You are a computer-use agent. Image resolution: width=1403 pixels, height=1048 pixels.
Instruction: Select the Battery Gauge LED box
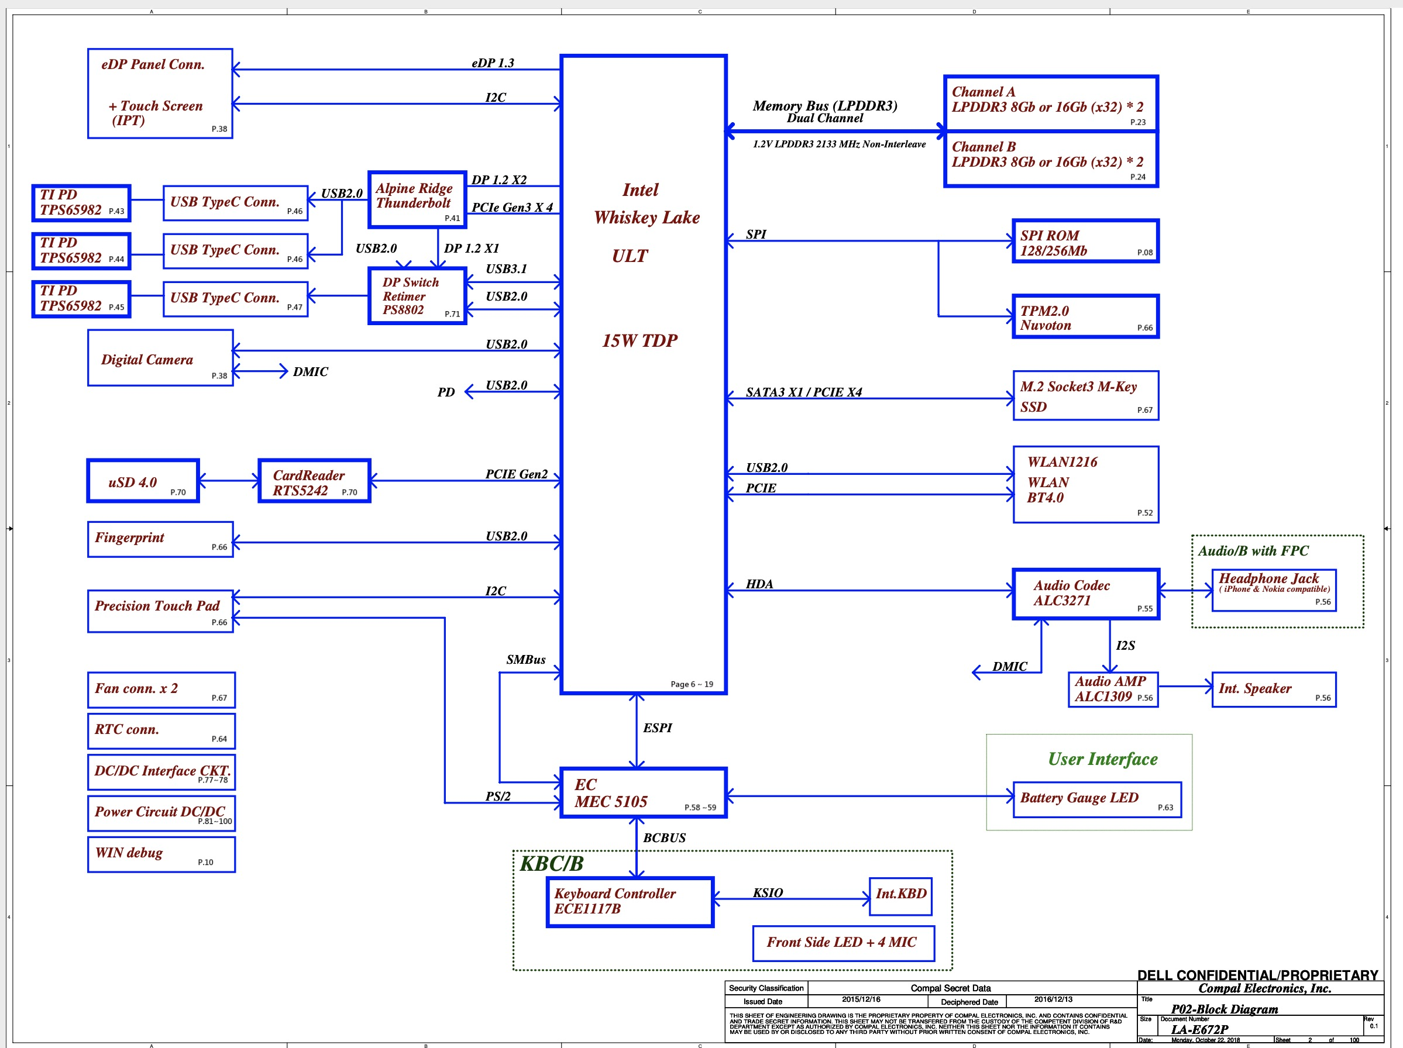pos(1096,799)
